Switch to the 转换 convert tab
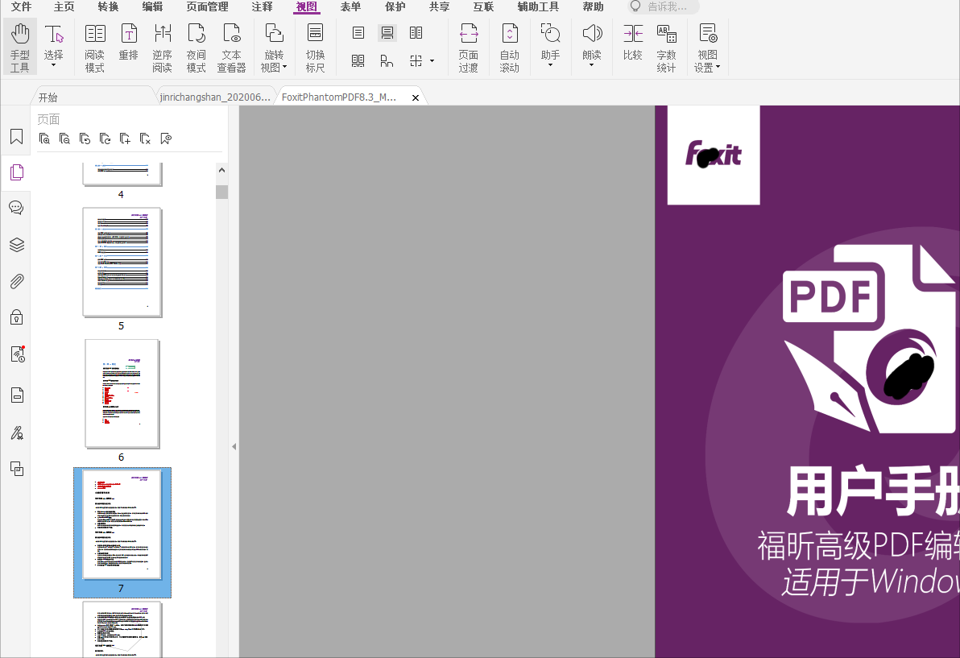The width and height of the screenshot is (960, 658). [109, 6]
